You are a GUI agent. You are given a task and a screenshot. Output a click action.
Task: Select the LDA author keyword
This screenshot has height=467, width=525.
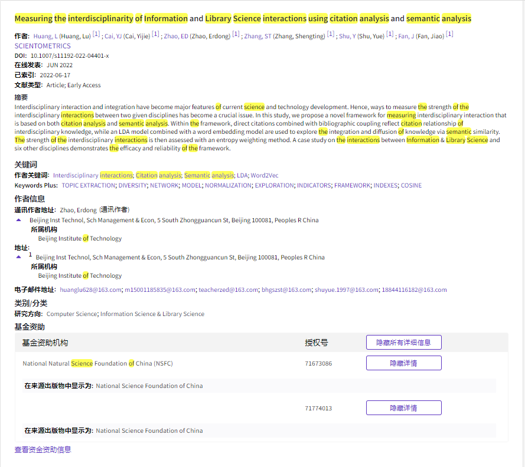[x=242, y=176]
